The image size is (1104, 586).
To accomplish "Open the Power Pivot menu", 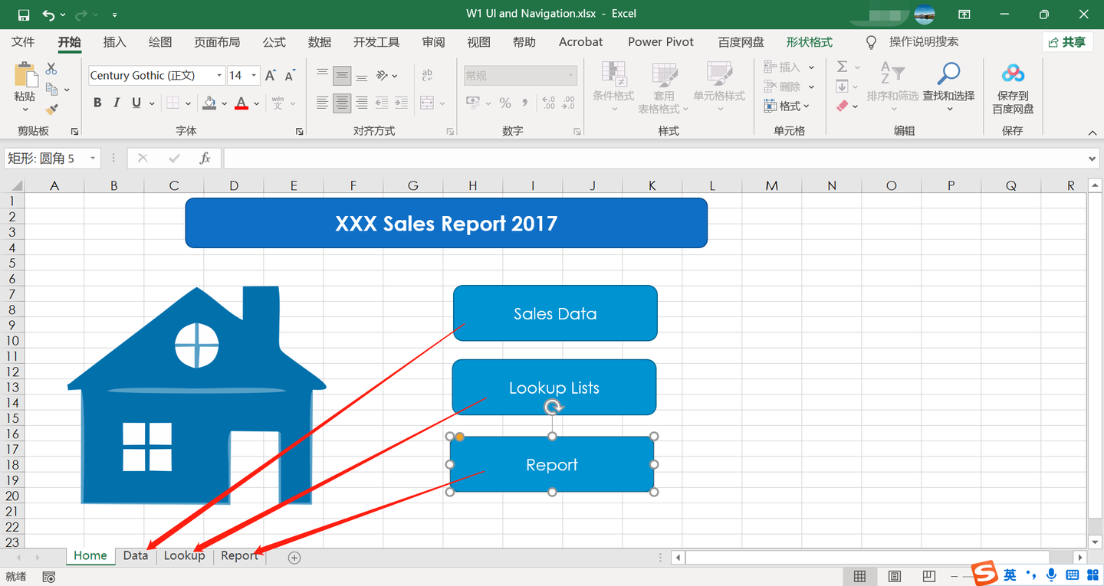I will [x=660, y=41].
